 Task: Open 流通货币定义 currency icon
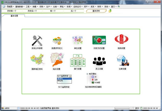pyautogui.click(x=57, y=41)
